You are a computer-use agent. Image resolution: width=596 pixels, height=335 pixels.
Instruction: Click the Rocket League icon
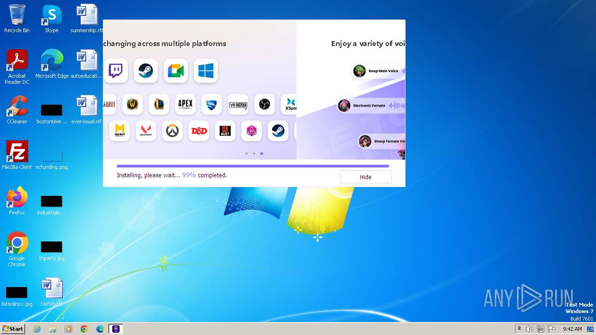click(212, 104)
